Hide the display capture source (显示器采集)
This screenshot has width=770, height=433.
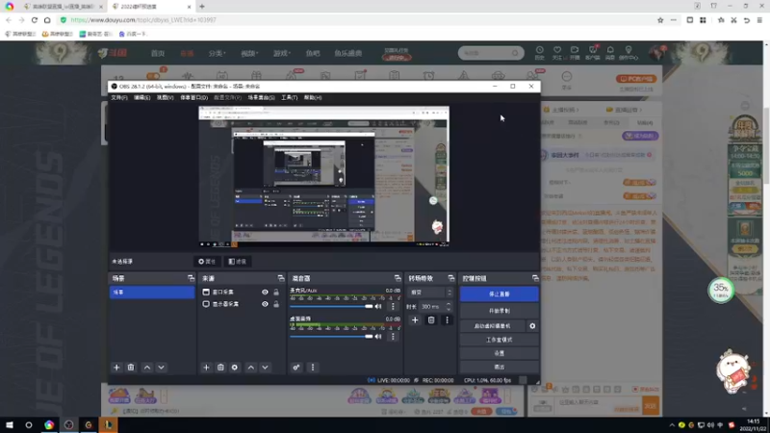[x=266, y=304]
